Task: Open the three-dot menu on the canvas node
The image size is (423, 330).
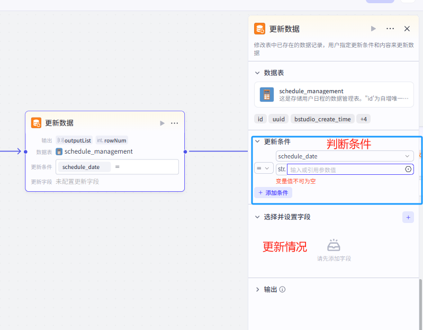Action: [x=175, y=123]
